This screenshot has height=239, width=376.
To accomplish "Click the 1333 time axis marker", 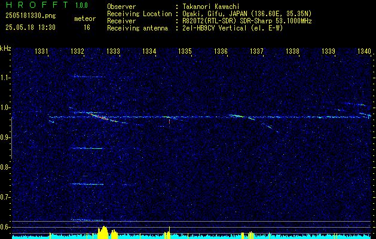I will tap(113, 51).
